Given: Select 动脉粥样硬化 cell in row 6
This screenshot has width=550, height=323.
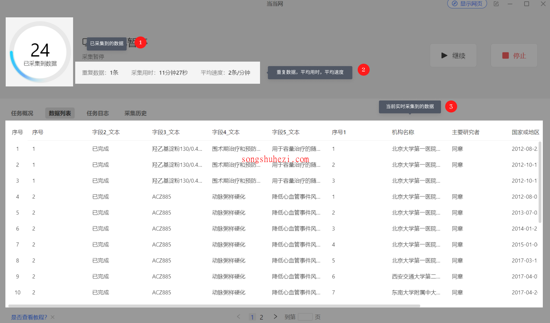Looking at the screenshot, I should click(229, 228).
